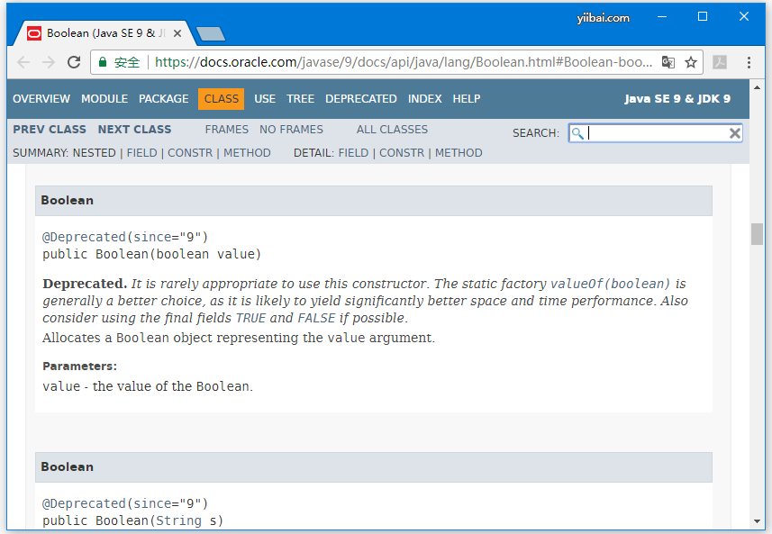Switch to the DEPRECATED navigation tab

click(361, 99)
